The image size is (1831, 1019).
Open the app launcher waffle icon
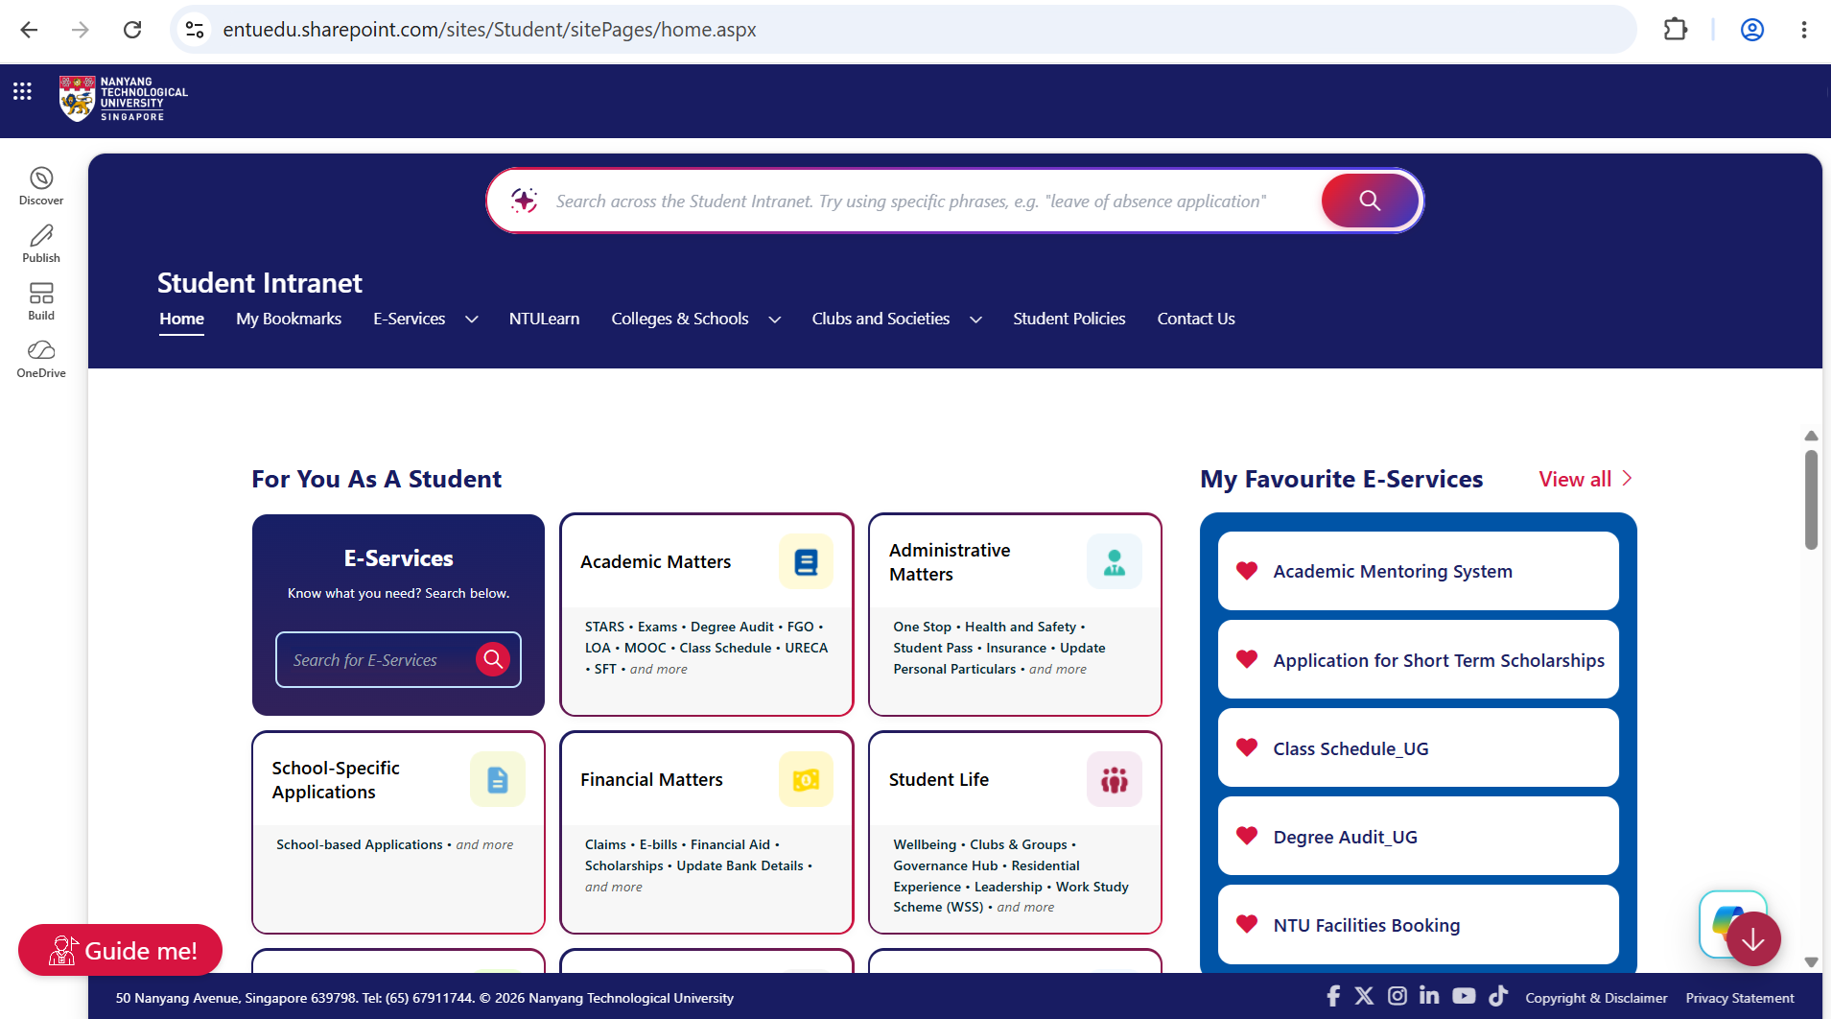(22, 92)
